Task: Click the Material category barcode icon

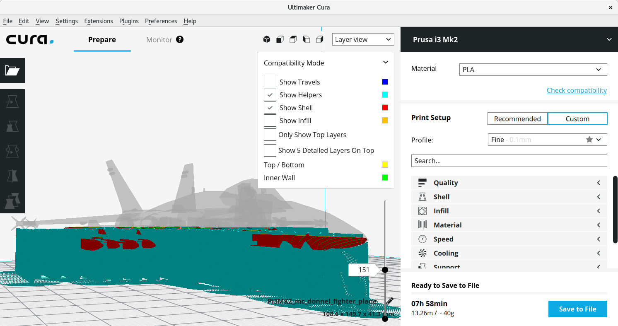Action: coord(422,225)
